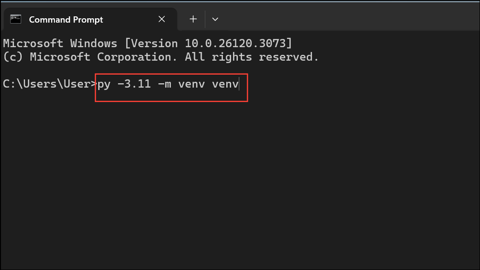Click the Command Prompt tab icon
Viewport: 480px width, 270px height.
tap(16, 19)
